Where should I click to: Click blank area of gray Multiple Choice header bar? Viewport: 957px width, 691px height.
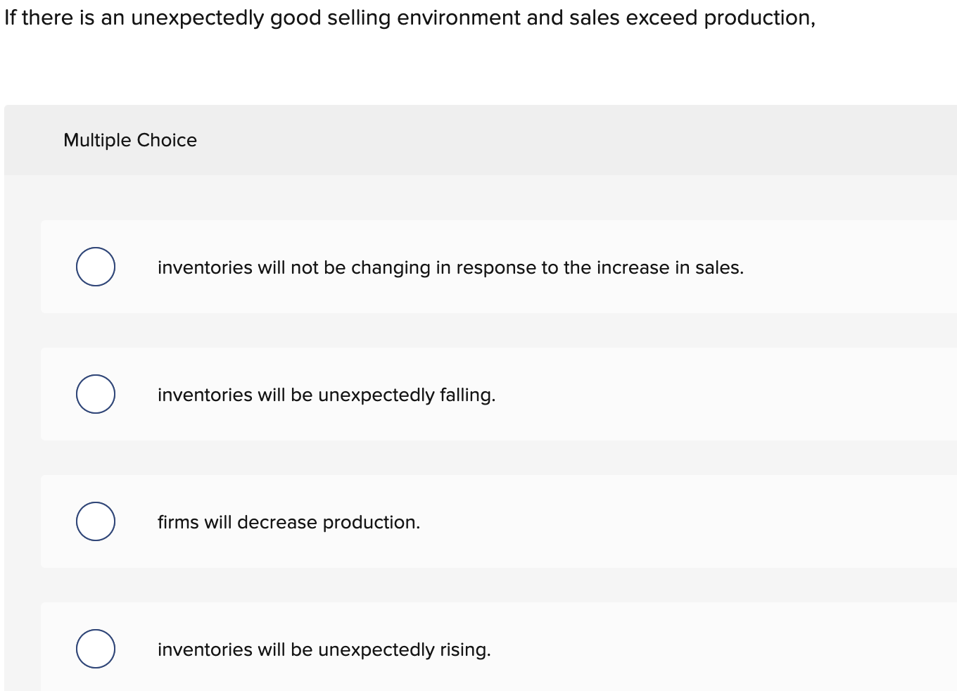coord(563,140)
